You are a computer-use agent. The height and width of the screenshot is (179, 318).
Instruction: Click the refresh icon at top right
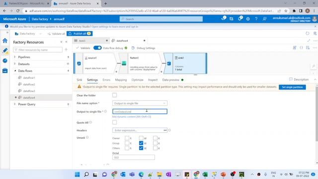[308, 33]
